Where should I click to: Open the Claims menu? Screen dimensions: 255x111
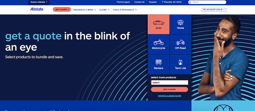(104, 10)
